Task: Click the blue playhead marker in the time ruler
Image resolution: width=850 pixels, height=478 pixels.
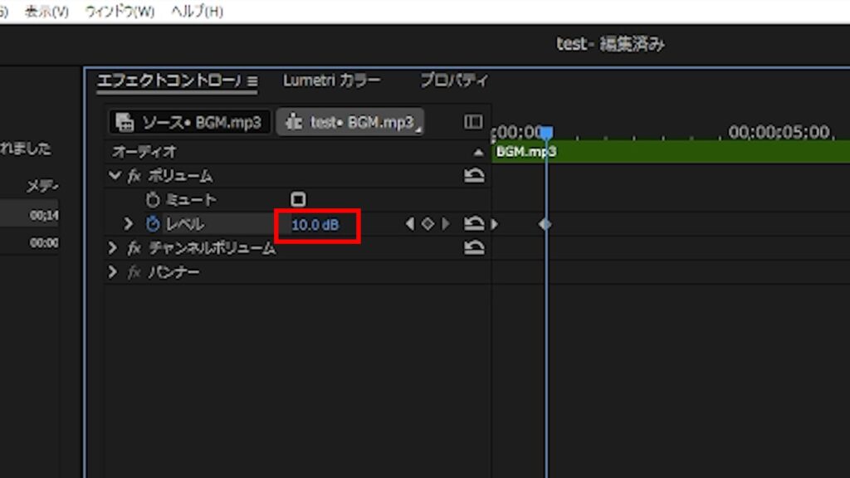Action: 546,132
